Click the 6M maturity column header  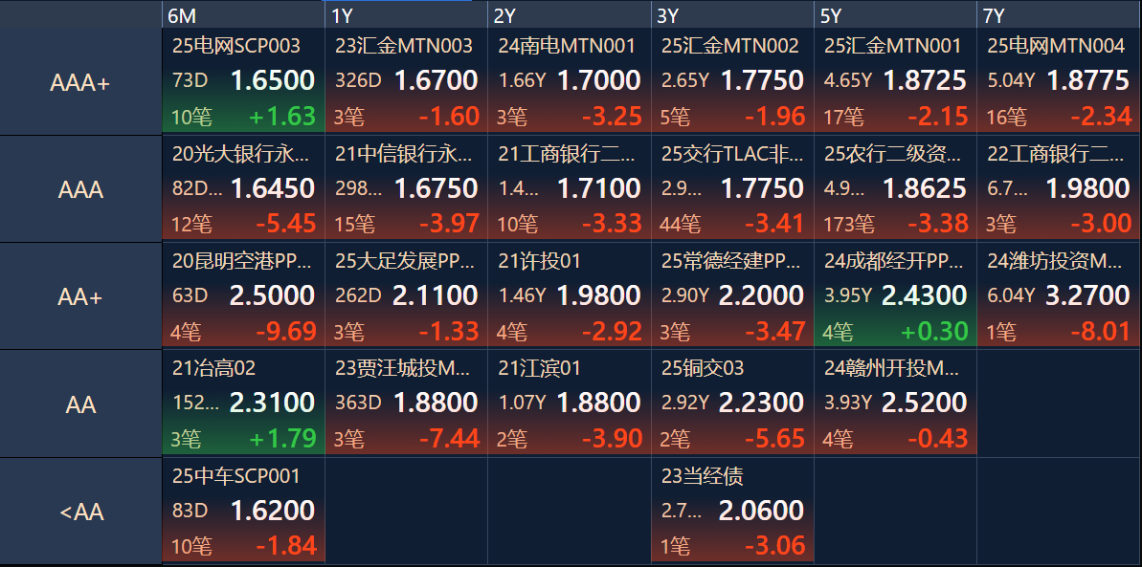[243, 14]
